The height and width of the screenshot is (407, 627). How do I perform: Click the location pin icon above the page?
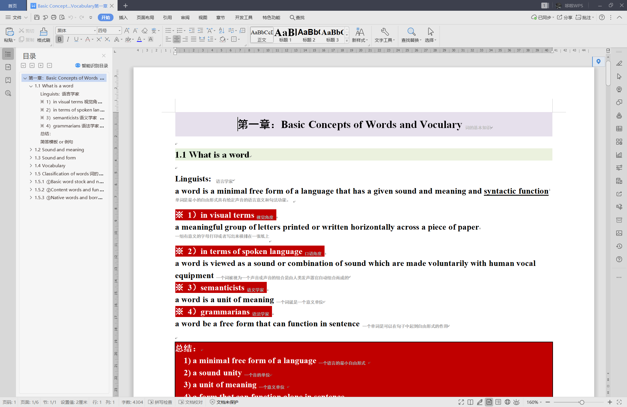598,61
